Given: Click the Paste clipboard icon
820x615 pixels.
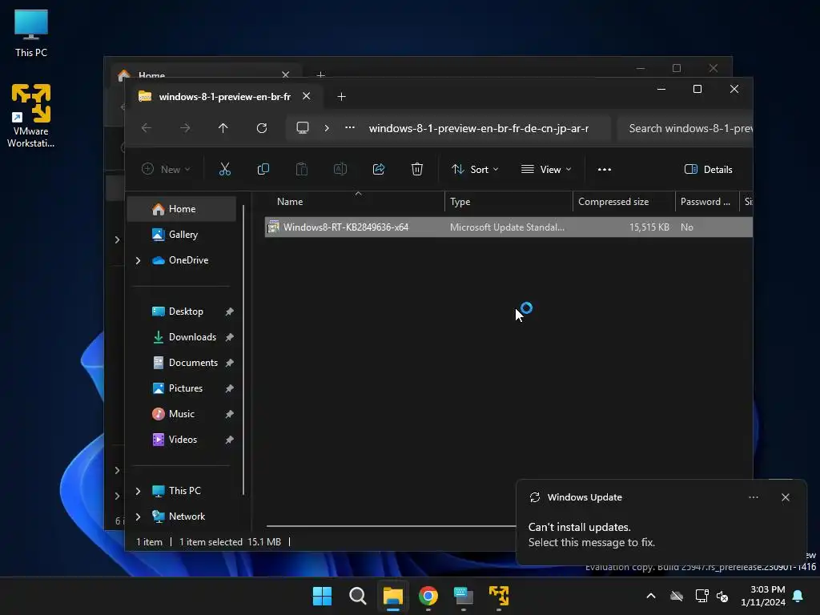Looking at the screenshot, I should point(302,169).
